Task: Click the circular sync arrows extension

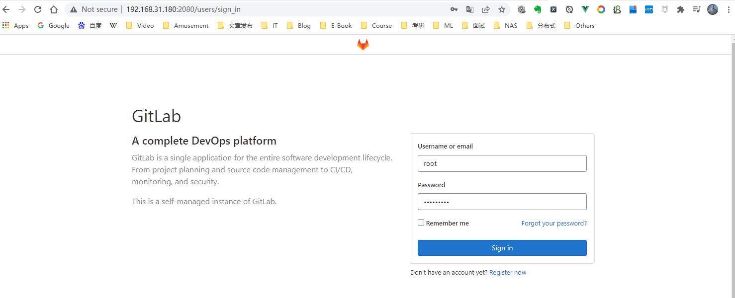Action: point(569,9)
